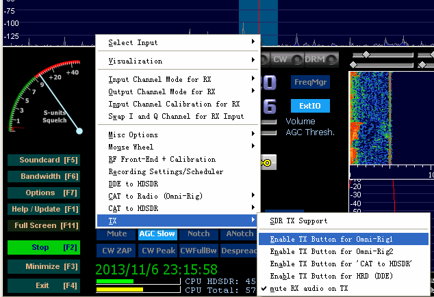Enable CW Peak filter
This screenshot has width=434, height=297.
pos(158,251)
